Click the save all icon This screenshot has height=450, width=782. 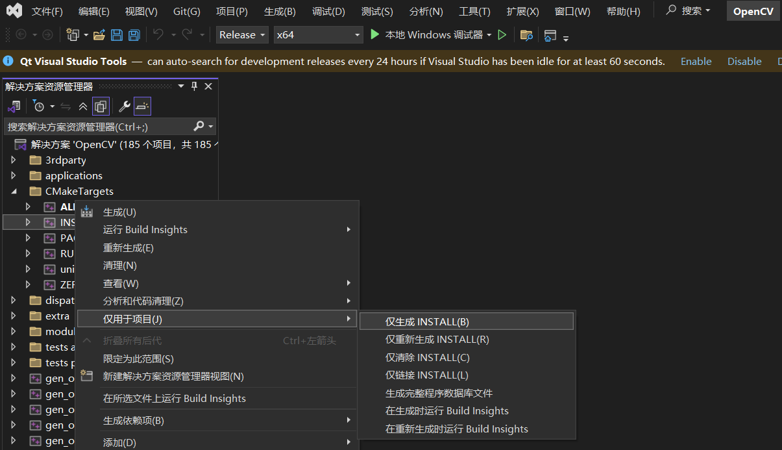coord(134,34)
